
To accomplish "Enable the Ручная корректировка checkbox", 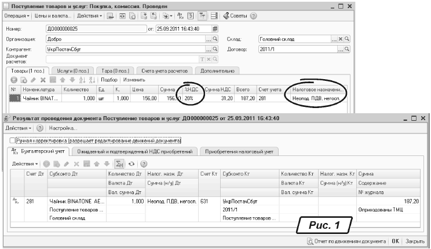I will 13,140.
